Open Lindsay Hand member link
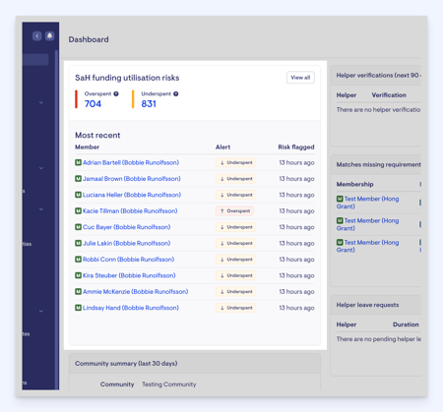Viewport: 443px width, 412px height. click(131, 308)
